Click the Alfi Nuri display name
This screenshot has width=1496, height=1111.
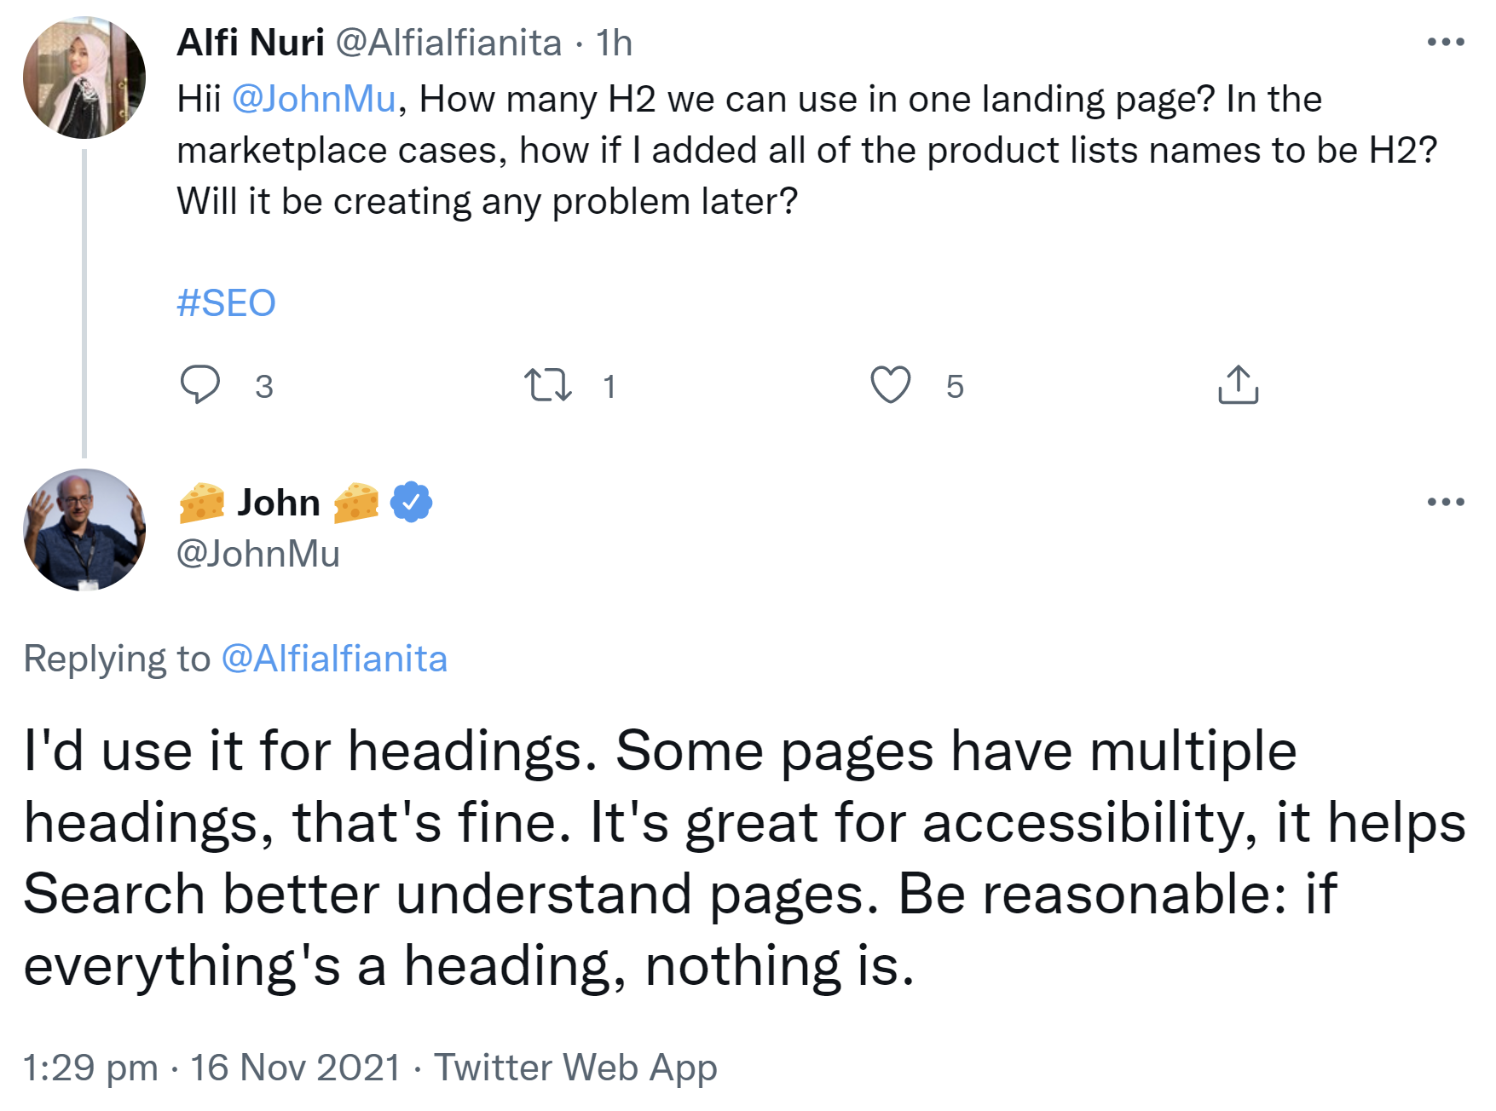pyautogui.click(x=251, y=43)
